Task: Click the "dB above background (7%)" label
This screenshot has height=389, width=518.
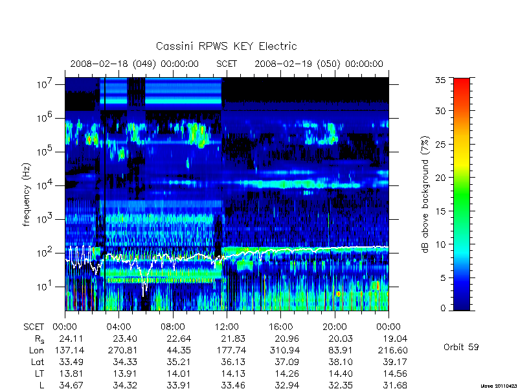Action: [x=425, y=195]
